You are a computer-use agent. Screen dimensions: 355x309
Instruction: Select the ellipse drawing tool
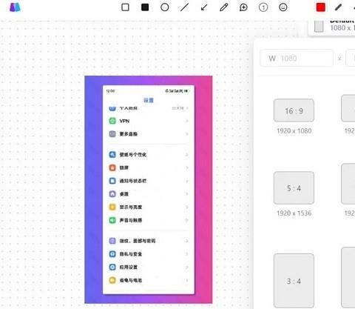(165, 7)
